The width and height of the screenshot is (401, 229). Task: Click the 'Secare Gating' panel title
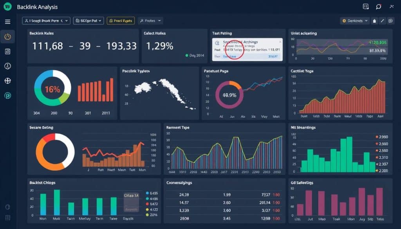click(x=41, y=128)
